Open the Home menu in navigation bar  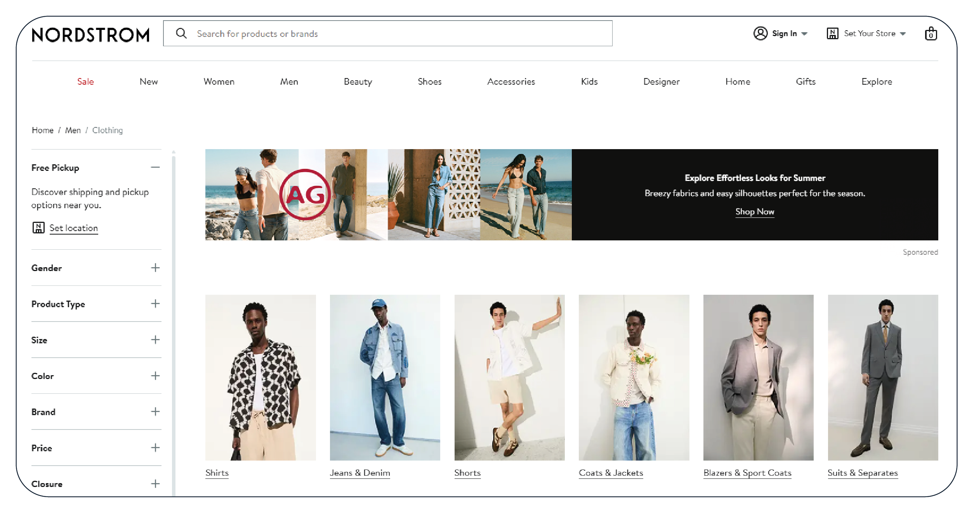point(738,82)
